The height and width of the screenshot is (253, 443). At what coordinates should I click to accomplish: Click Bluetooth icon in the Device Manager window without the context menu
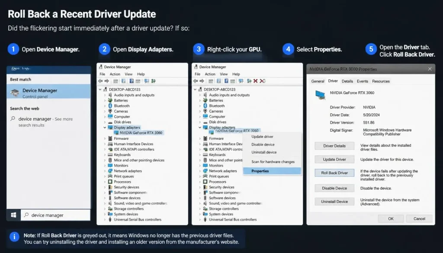110,106
